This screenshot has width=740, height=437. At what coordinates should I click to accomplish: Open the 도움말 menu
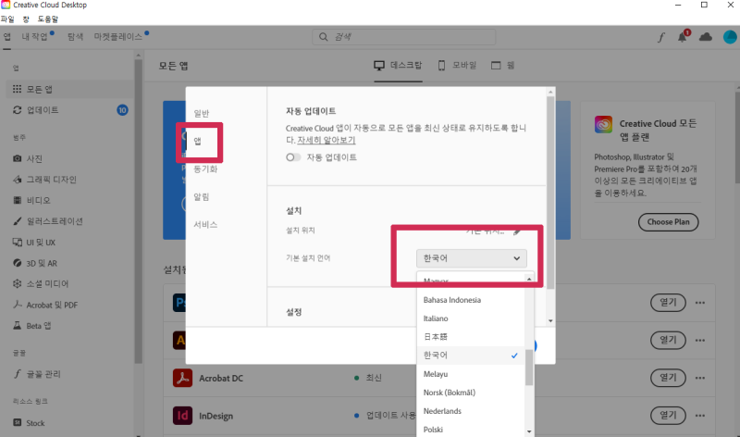[x=48, y=19]
